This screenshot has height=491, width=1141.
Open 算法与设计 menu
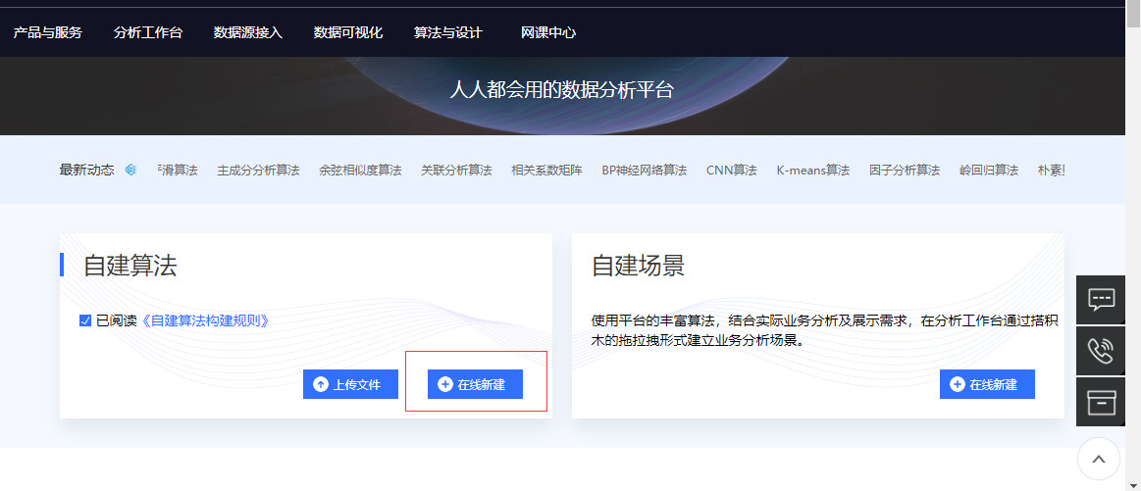pyautogui.click(x=448, y=32)
